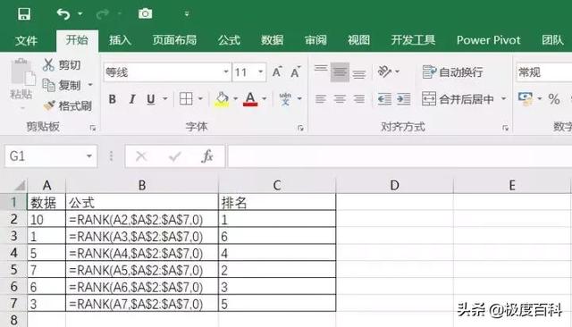Click the center horizontally icon

(x=340, y=99)
